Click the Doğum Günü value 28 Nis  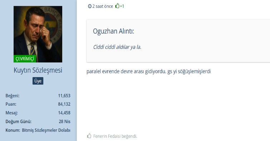(x=65, y=121)
